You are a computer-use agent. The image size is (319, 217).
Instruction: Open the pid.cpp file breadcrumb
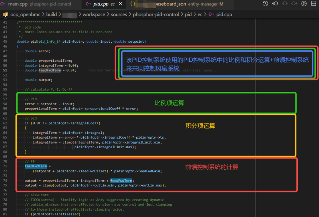224,14
